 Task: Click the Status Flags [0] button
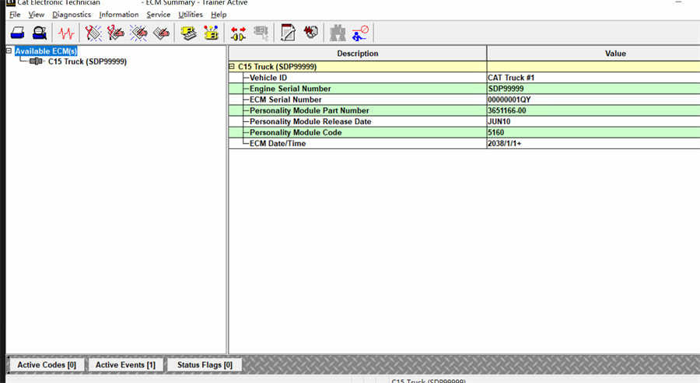pyautogui.click(x=205, y=364)
